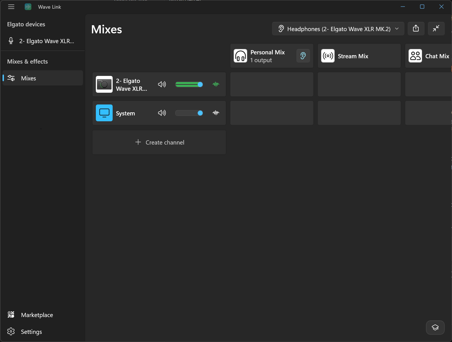Click the Chat Mix people icon

click(x=415, y=56)
